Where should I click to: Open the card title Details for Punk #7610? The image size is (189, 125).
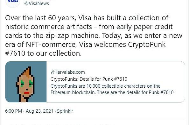89,79
